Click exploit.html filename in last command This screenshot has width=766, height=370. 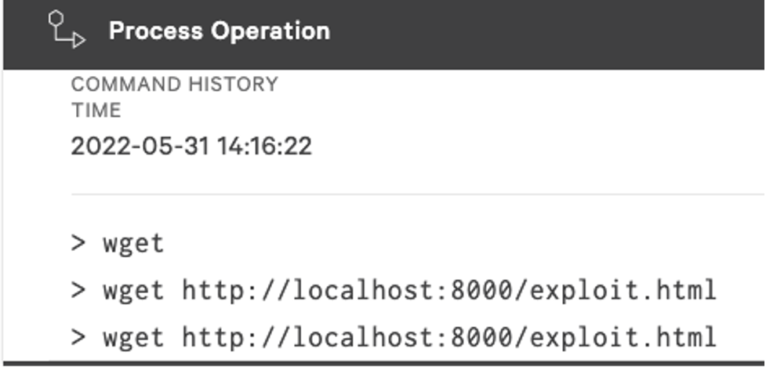coord(623,337)
